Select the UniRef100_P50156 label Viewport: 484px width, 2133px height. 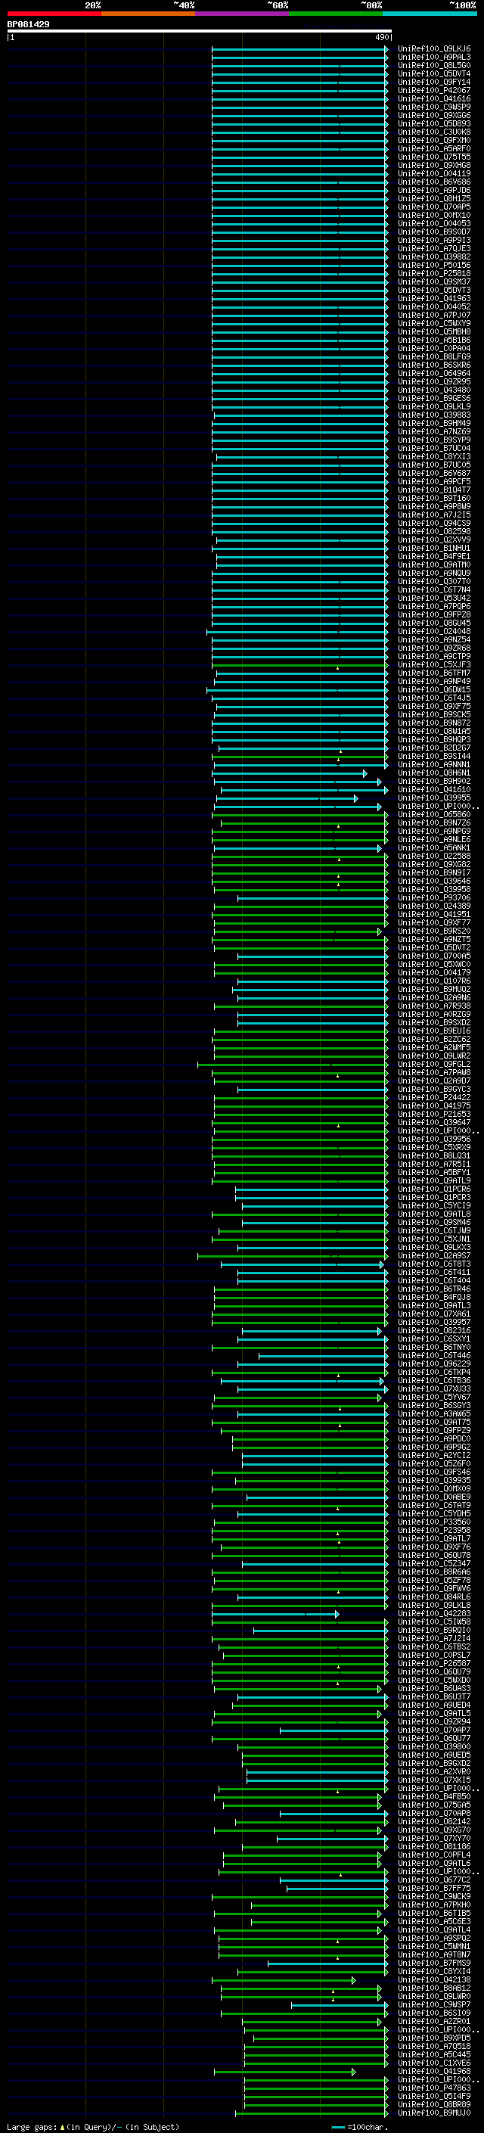(x=433, y=265)
